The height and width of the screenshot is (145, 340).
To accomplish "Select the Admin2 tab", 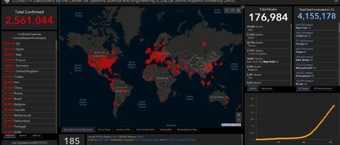I will coord(37,136).
